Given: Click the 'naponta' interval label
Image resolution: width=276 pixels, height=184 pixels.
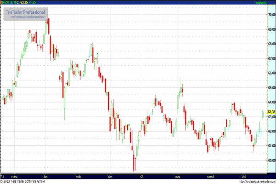Looking at the screenshot, I should tap(261, 2).
